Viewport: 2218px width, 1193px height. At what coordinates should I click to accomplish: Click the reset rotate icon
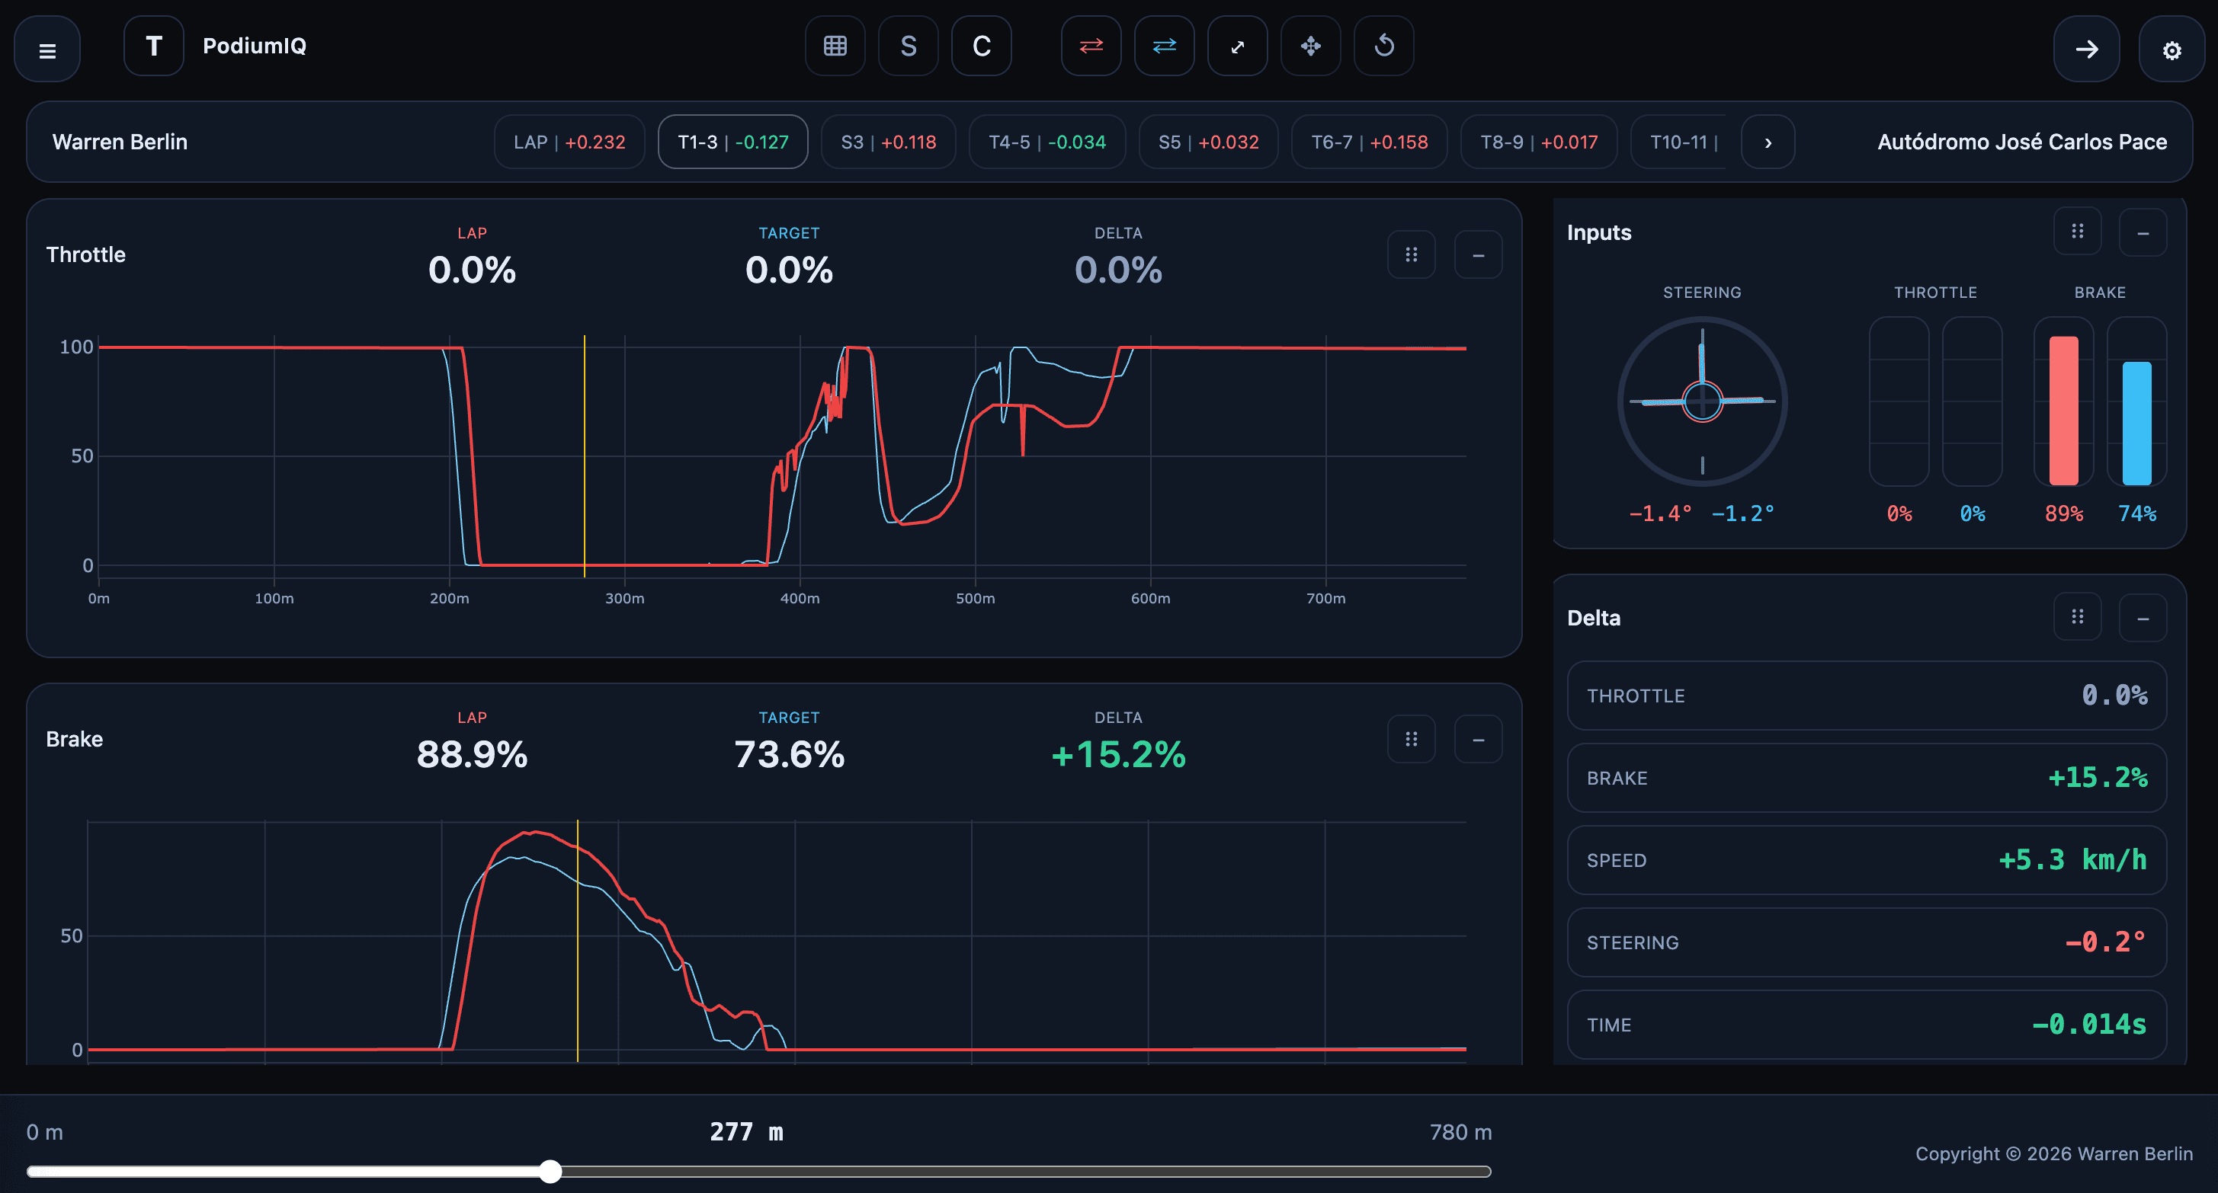1383,46
